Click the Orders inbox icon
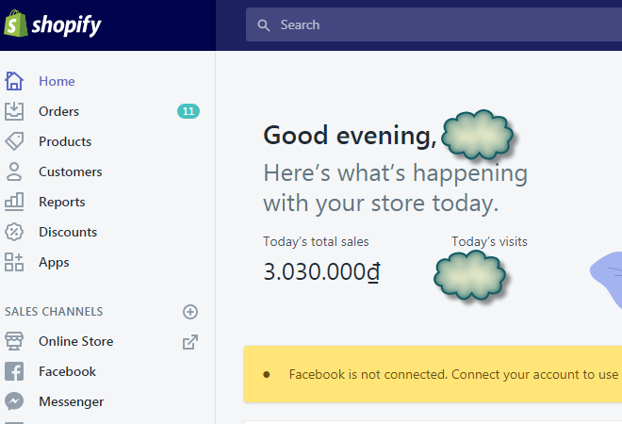622x424 pixels. 14,111
